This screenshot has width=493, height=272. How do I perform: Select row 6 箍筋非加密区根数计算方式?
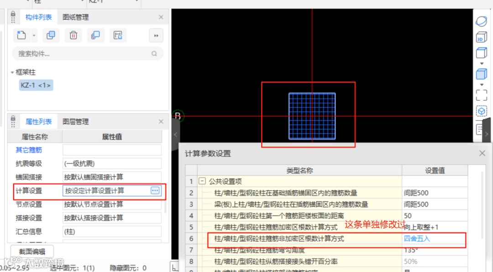coord(299,239)
